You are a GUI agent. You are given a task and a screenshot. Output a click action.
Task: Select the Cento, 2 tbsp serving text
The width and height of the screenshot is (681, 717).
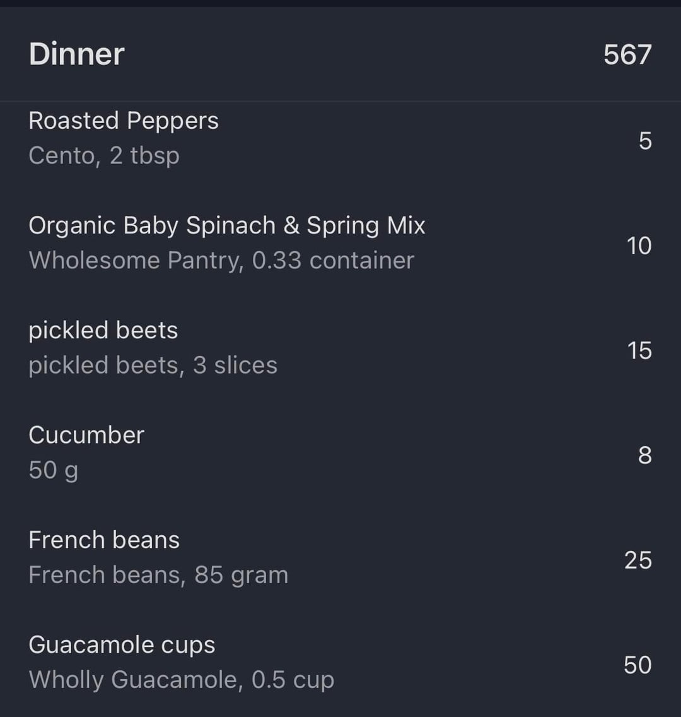click(104, 155)
